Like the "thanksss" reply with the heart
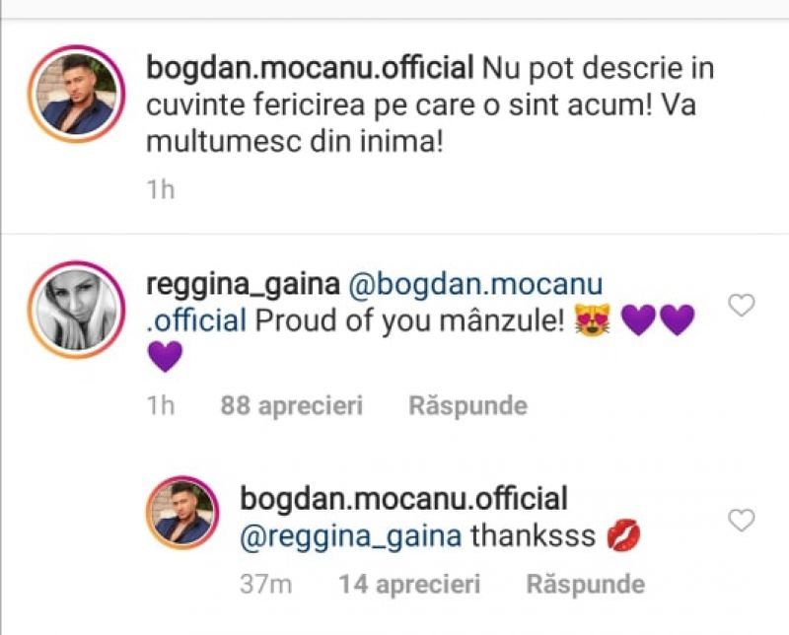The height and width of the screenshot is (635, 789). tap(741, 520)
